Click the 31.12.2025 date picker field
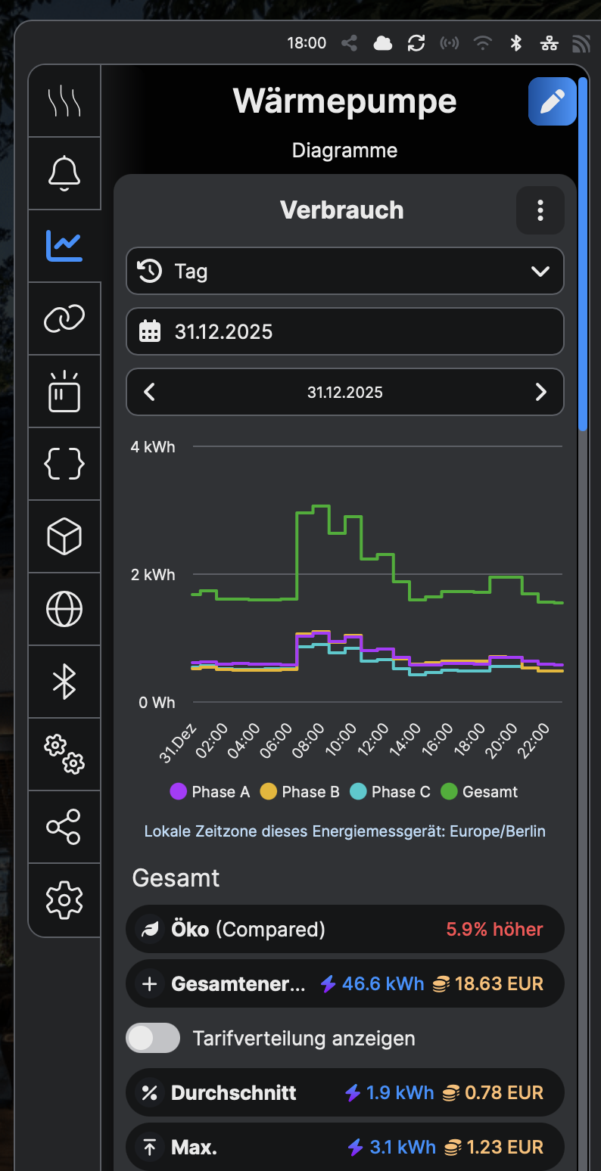601x1171 pixels. [344, 331]
